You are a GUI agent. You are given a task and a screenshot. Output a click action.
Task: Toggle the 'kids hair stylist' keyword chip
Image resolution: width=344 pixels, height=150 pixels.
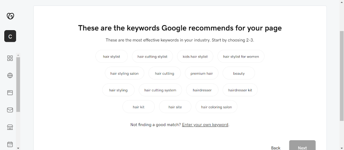[x=195, y=56]
